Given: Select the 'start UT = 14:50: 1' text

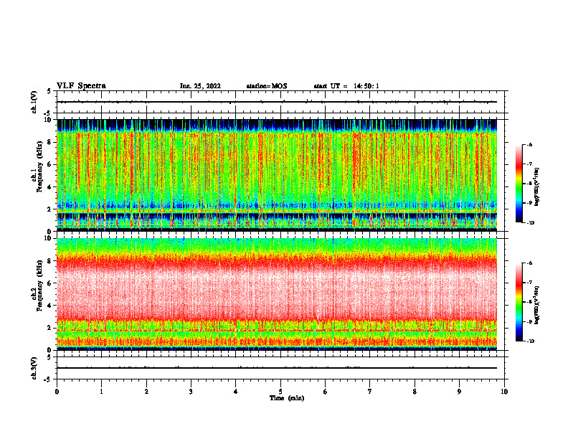Looking at the screenshot, I should [x=346, y=86].
